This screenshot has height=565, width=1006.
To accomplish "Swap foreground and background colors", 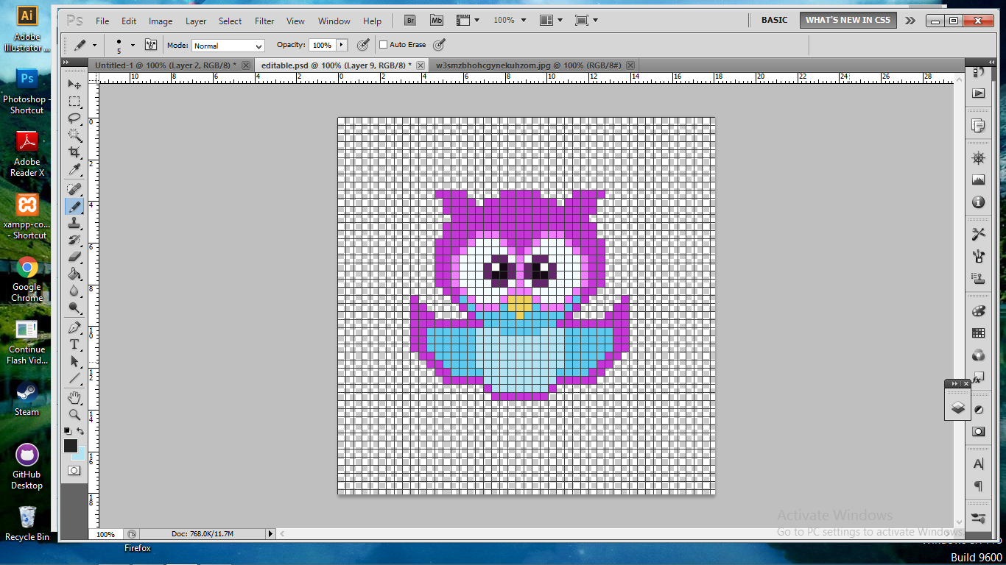I will click(80, 431).
